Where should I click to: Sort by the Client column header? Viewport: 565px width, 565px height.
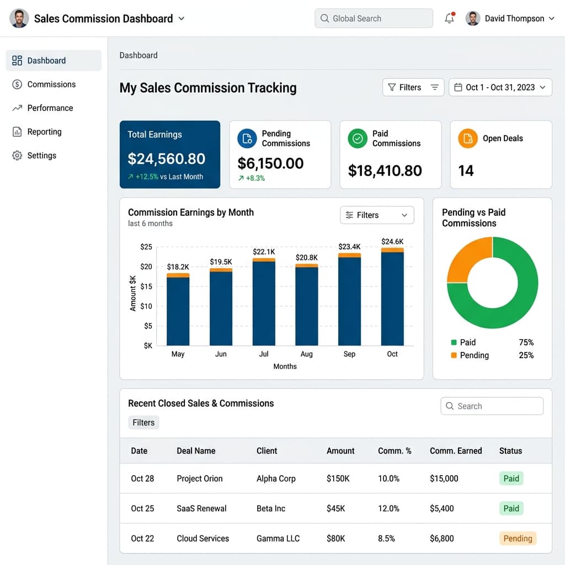click(266, 451)
